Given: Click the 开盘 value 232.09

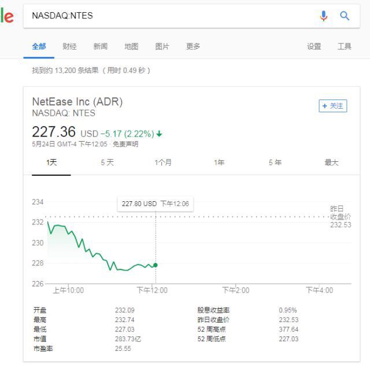Looking at the screenshot, I should [x=125, y=310].
